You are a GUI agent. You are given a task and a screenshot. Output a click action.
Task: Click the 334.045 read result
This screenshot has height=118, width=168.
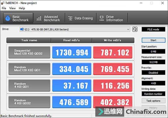click(72, 69)
